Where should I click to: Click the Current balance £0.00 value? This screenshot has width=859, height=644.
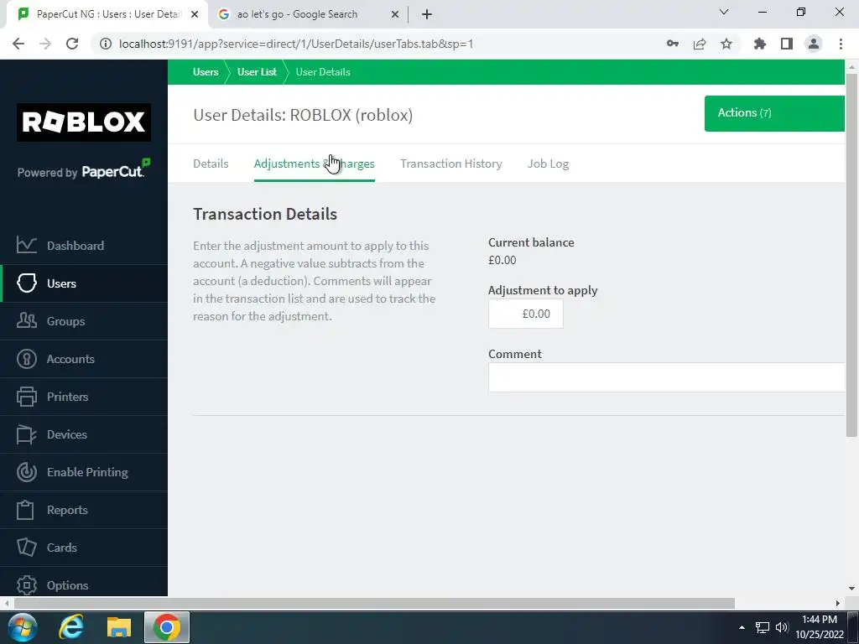click(502, 260)
